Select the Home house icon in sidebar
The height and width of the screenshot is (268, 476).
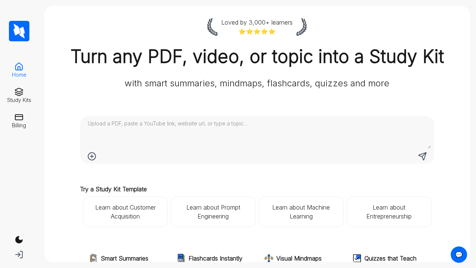(x=19, y=66)
